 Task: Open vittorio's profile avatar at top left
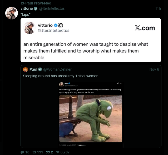point(12,13)
